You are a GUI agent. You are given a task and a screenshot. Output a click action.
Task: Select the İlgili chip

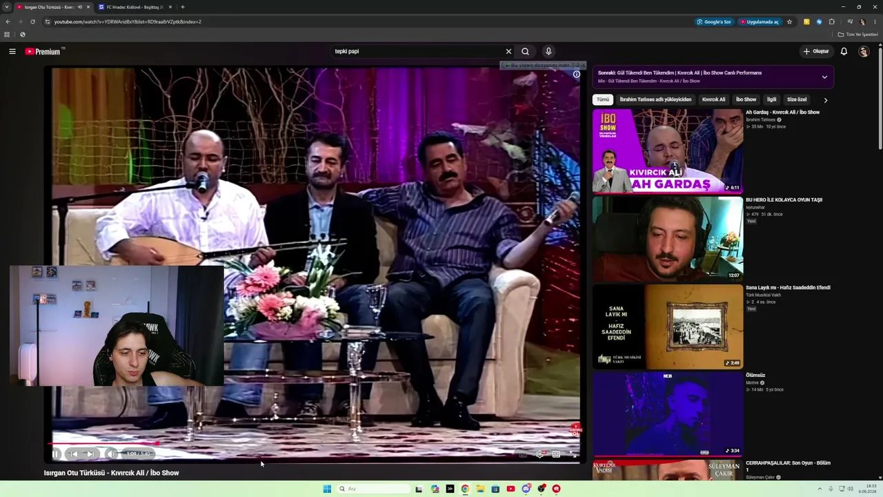click(x=771, y=99)
